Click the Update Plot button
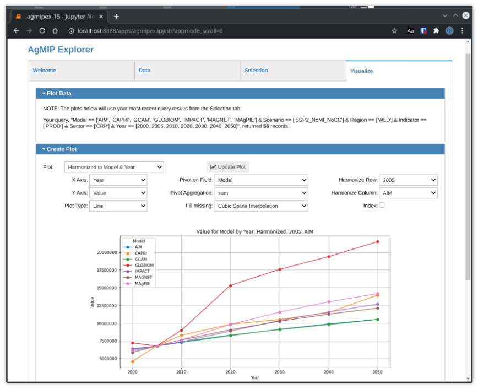 [227, 167]
